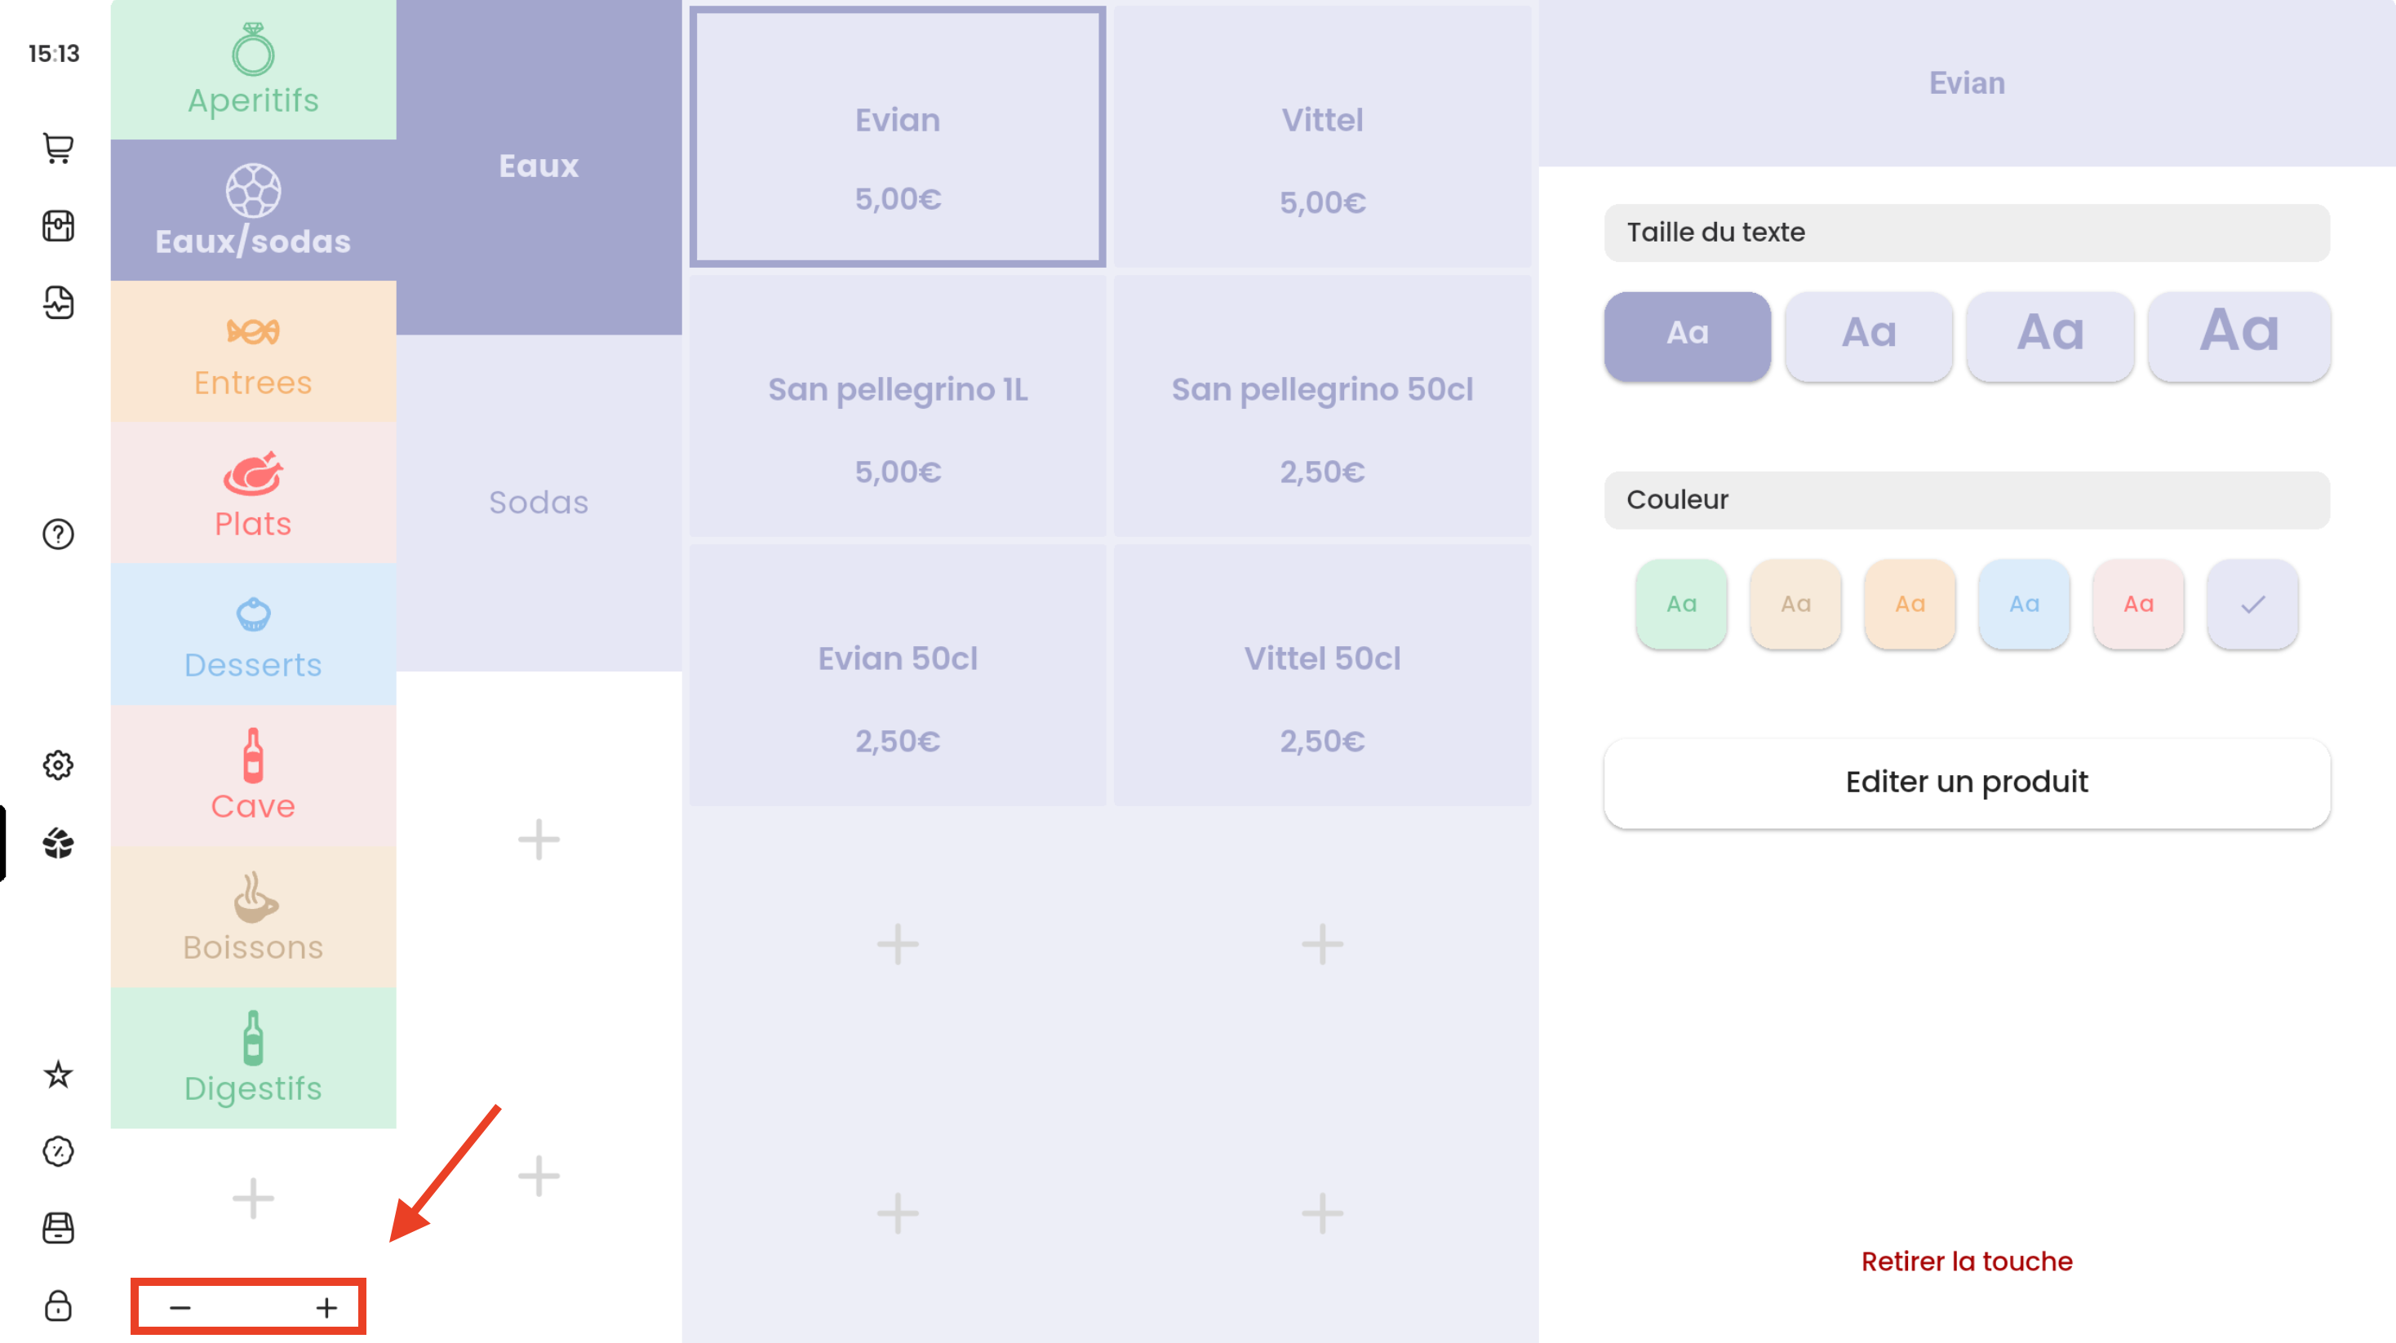This screenshot has height=1343, width=2396.
Task: Open the Desserts category
Action: 253,634
